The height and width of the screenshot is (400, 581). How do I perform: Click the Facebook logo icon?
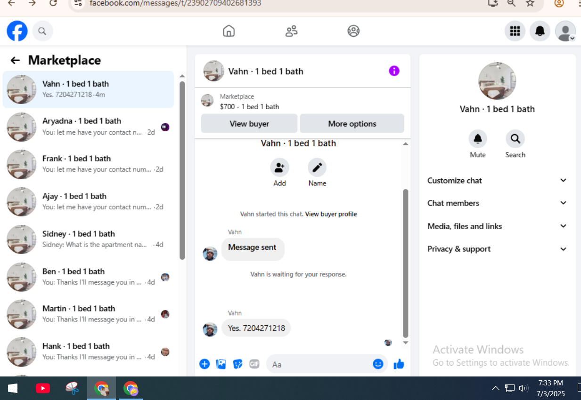pyautogui.click(x=17, y=31)
